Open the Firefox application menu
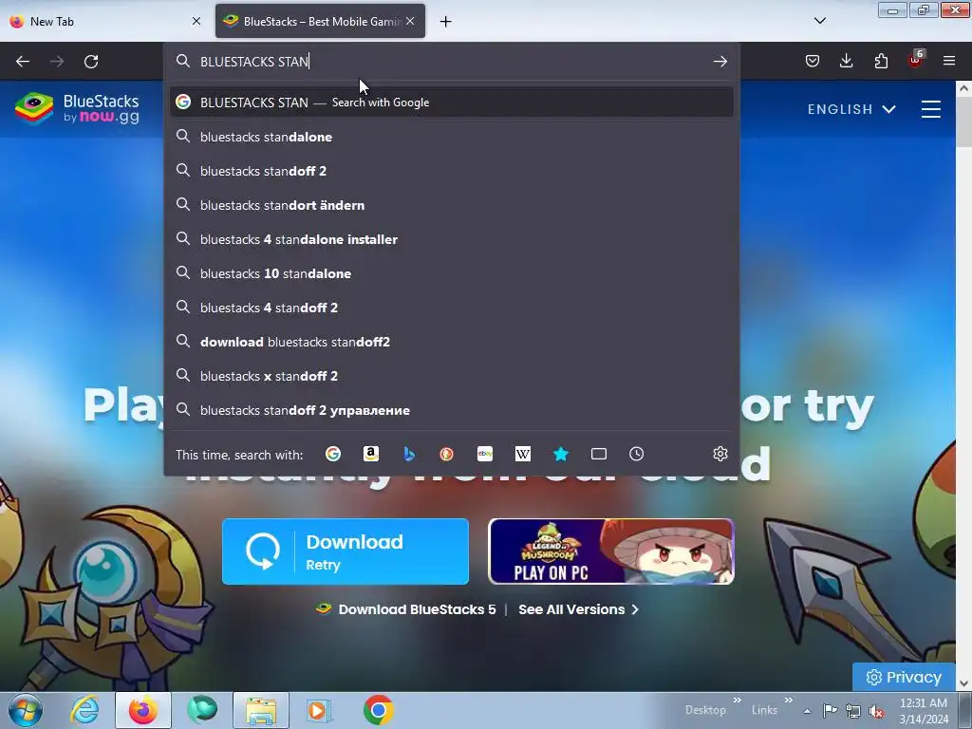The width and height of the screenshot is (972, 729). tap(949, 61)
